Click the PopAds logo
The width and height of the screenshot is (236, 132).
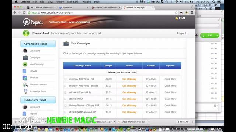pyautogui.click(x=33, y=22)
